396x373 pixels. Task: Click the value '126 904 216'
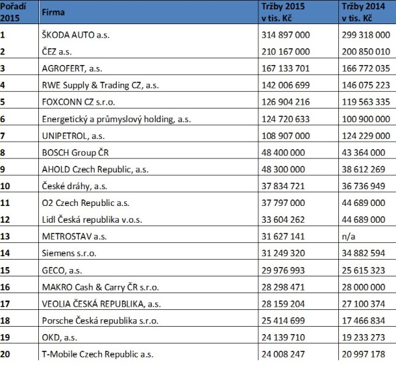(x=286, y=102)
